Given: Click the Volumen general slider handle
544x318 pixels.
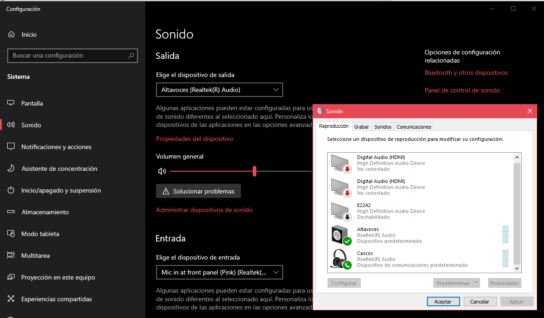Looking at the screenshot, I should [x=255, y=171].
